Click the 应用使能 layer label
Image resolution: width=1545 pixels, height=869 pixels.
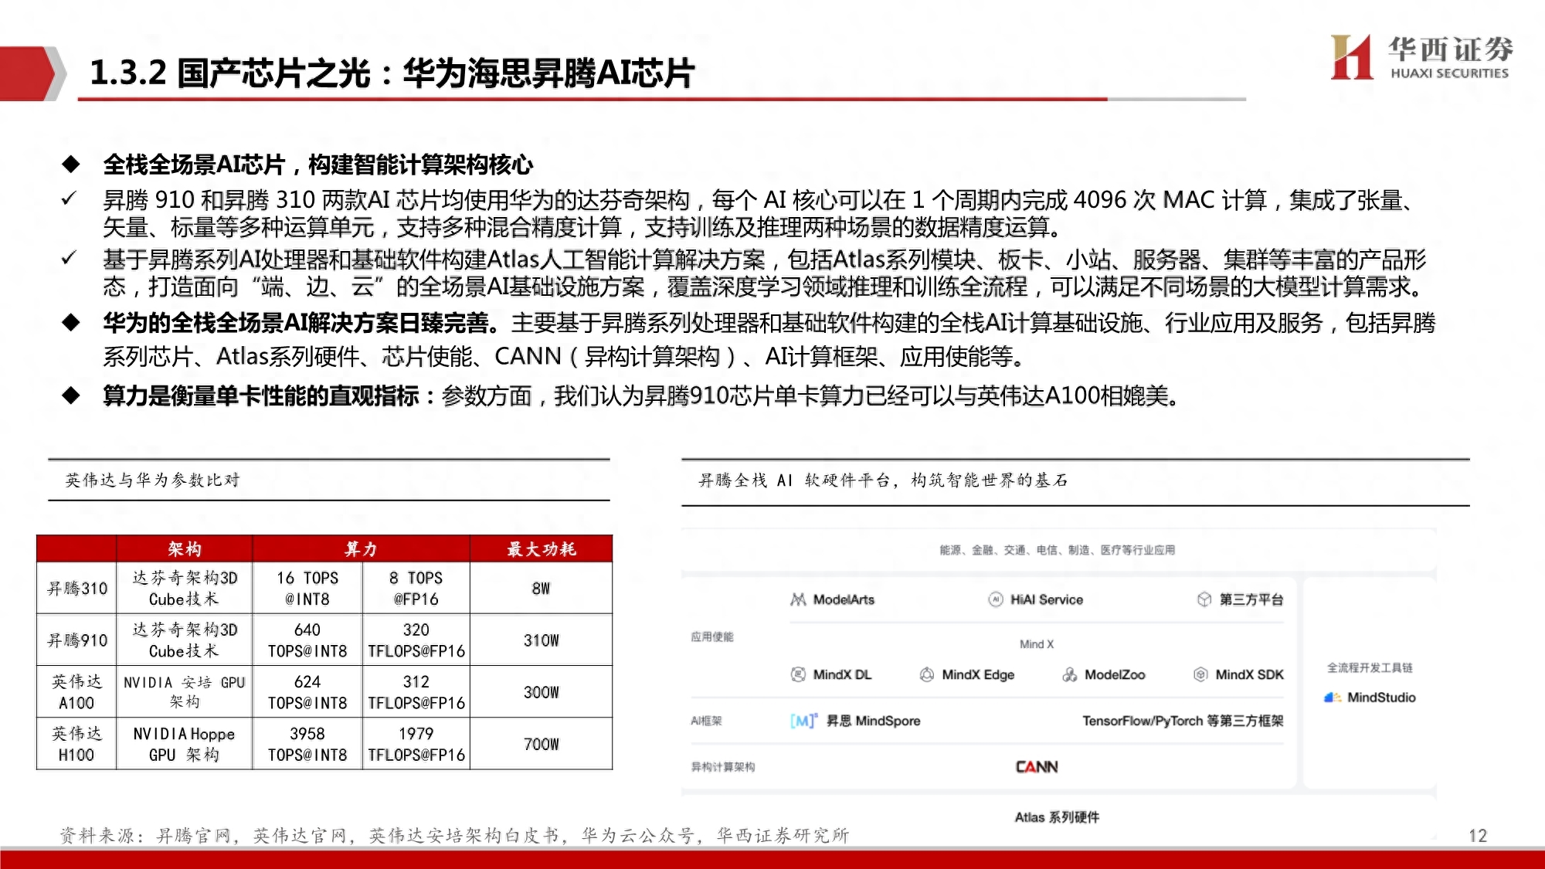pos(711,636)
